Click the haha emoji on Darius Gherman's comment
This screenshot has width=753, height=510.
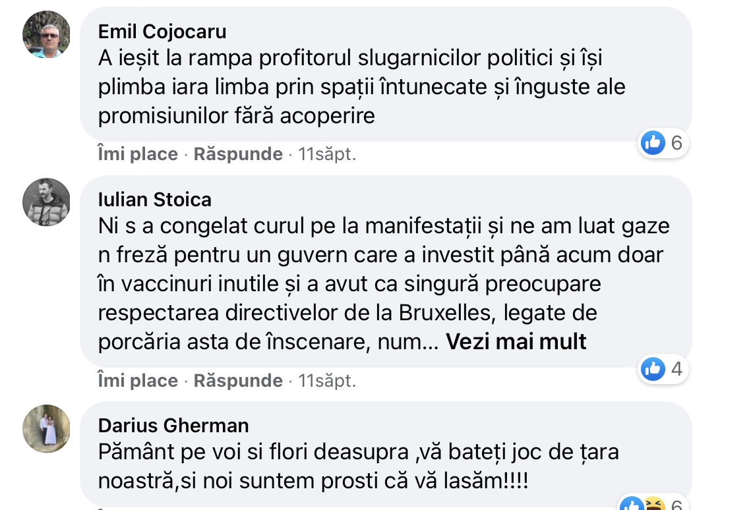[x=652, y=504]
